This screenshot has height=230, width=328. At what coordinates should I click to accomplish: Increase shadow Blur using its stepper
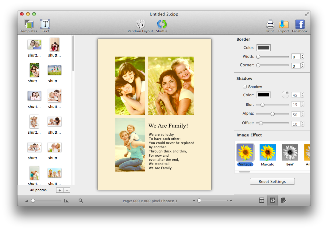tap(302, 103)
